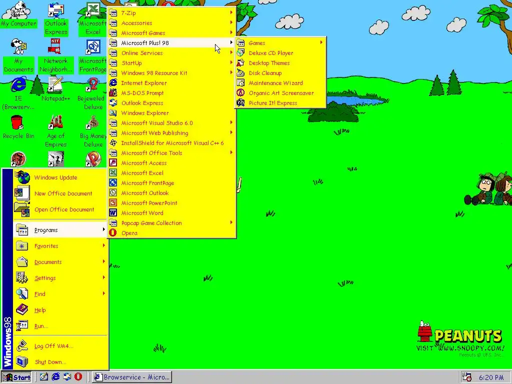The image size is (512, 384).
Task: Run Maintenance Wizard from submenu
Action: pyautogui.click(x=280, y=83)
